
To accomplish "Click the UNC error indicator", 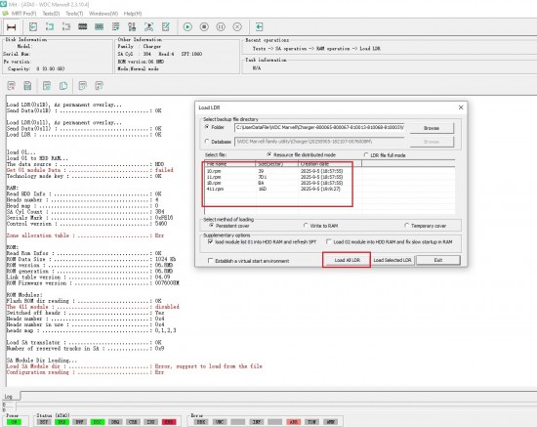I will coord(220,422).
